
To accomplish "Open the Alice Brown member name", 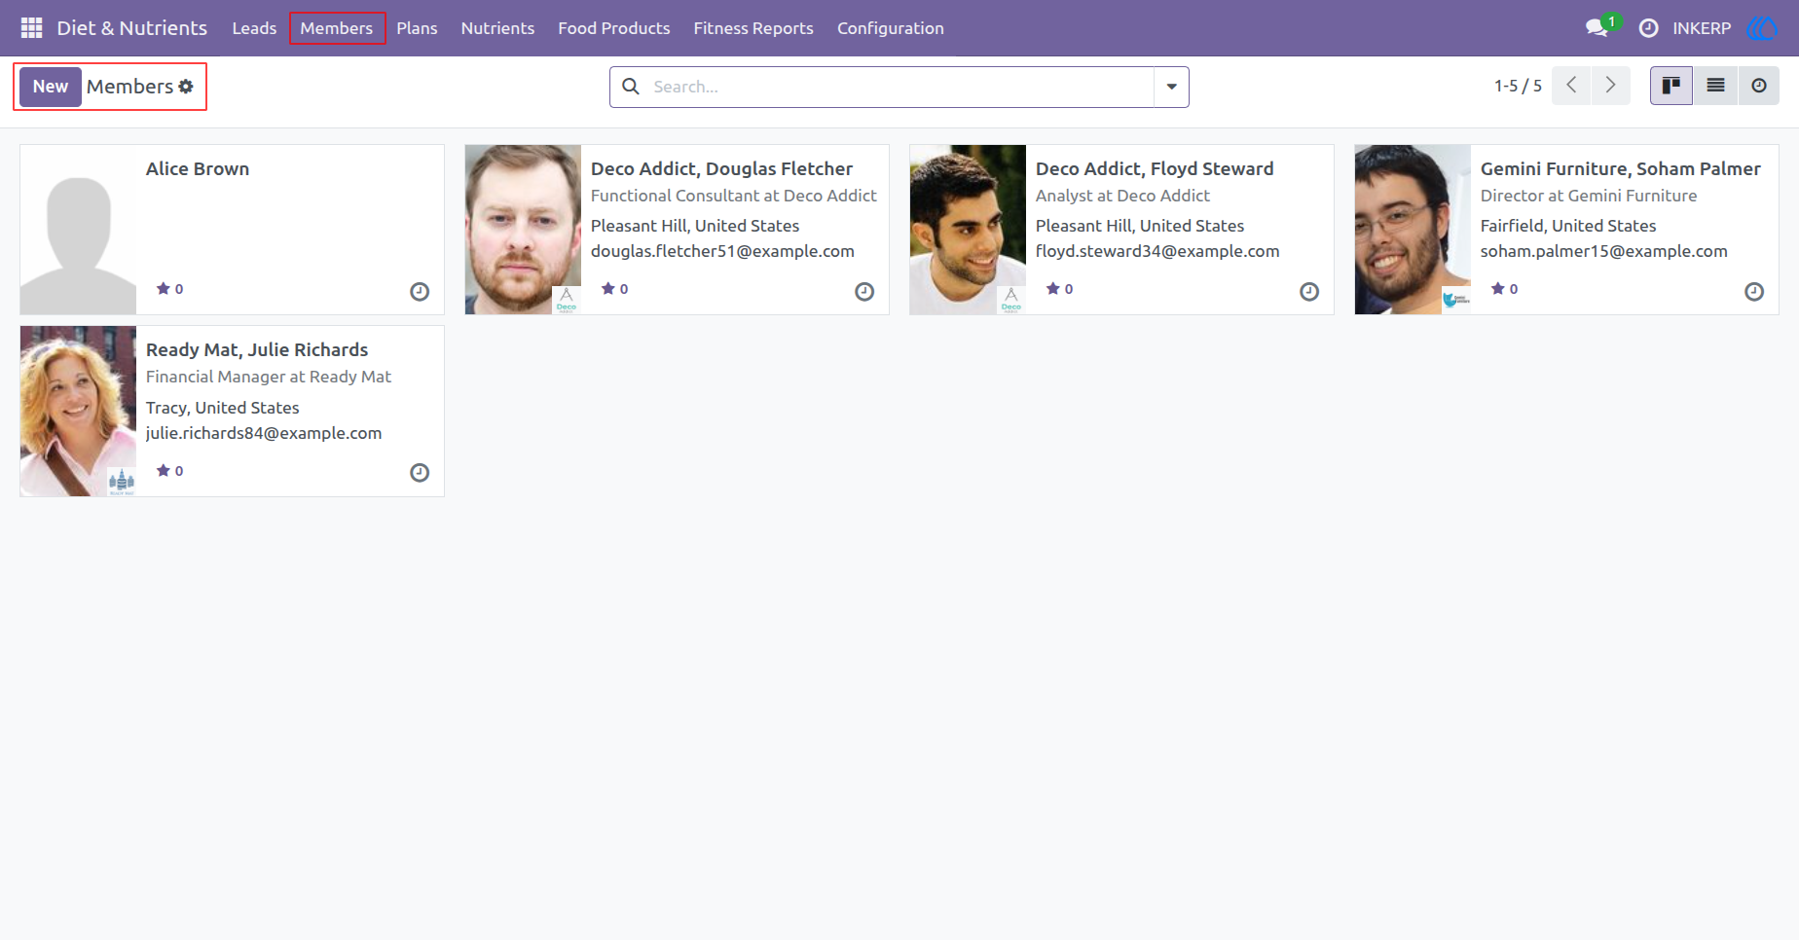I will tap(198, 168).
